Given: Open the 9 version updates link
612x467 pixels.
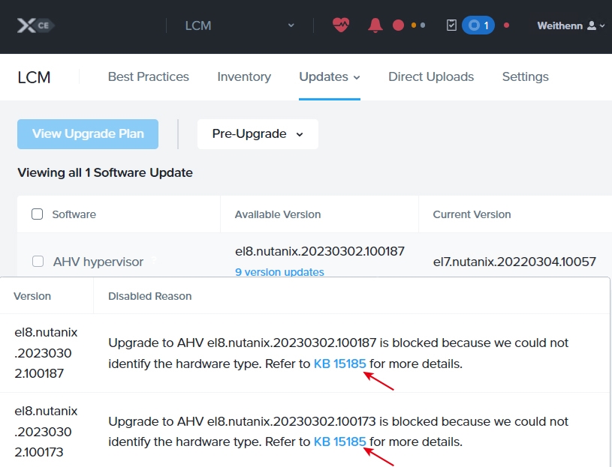Looking at the screenshot, I should coord(279,272).
